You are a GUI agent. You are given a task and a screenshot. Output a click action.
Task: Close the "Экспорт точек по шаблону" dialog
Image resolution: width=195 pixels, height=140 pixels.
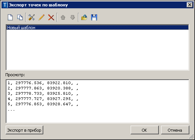click(190, 5)
